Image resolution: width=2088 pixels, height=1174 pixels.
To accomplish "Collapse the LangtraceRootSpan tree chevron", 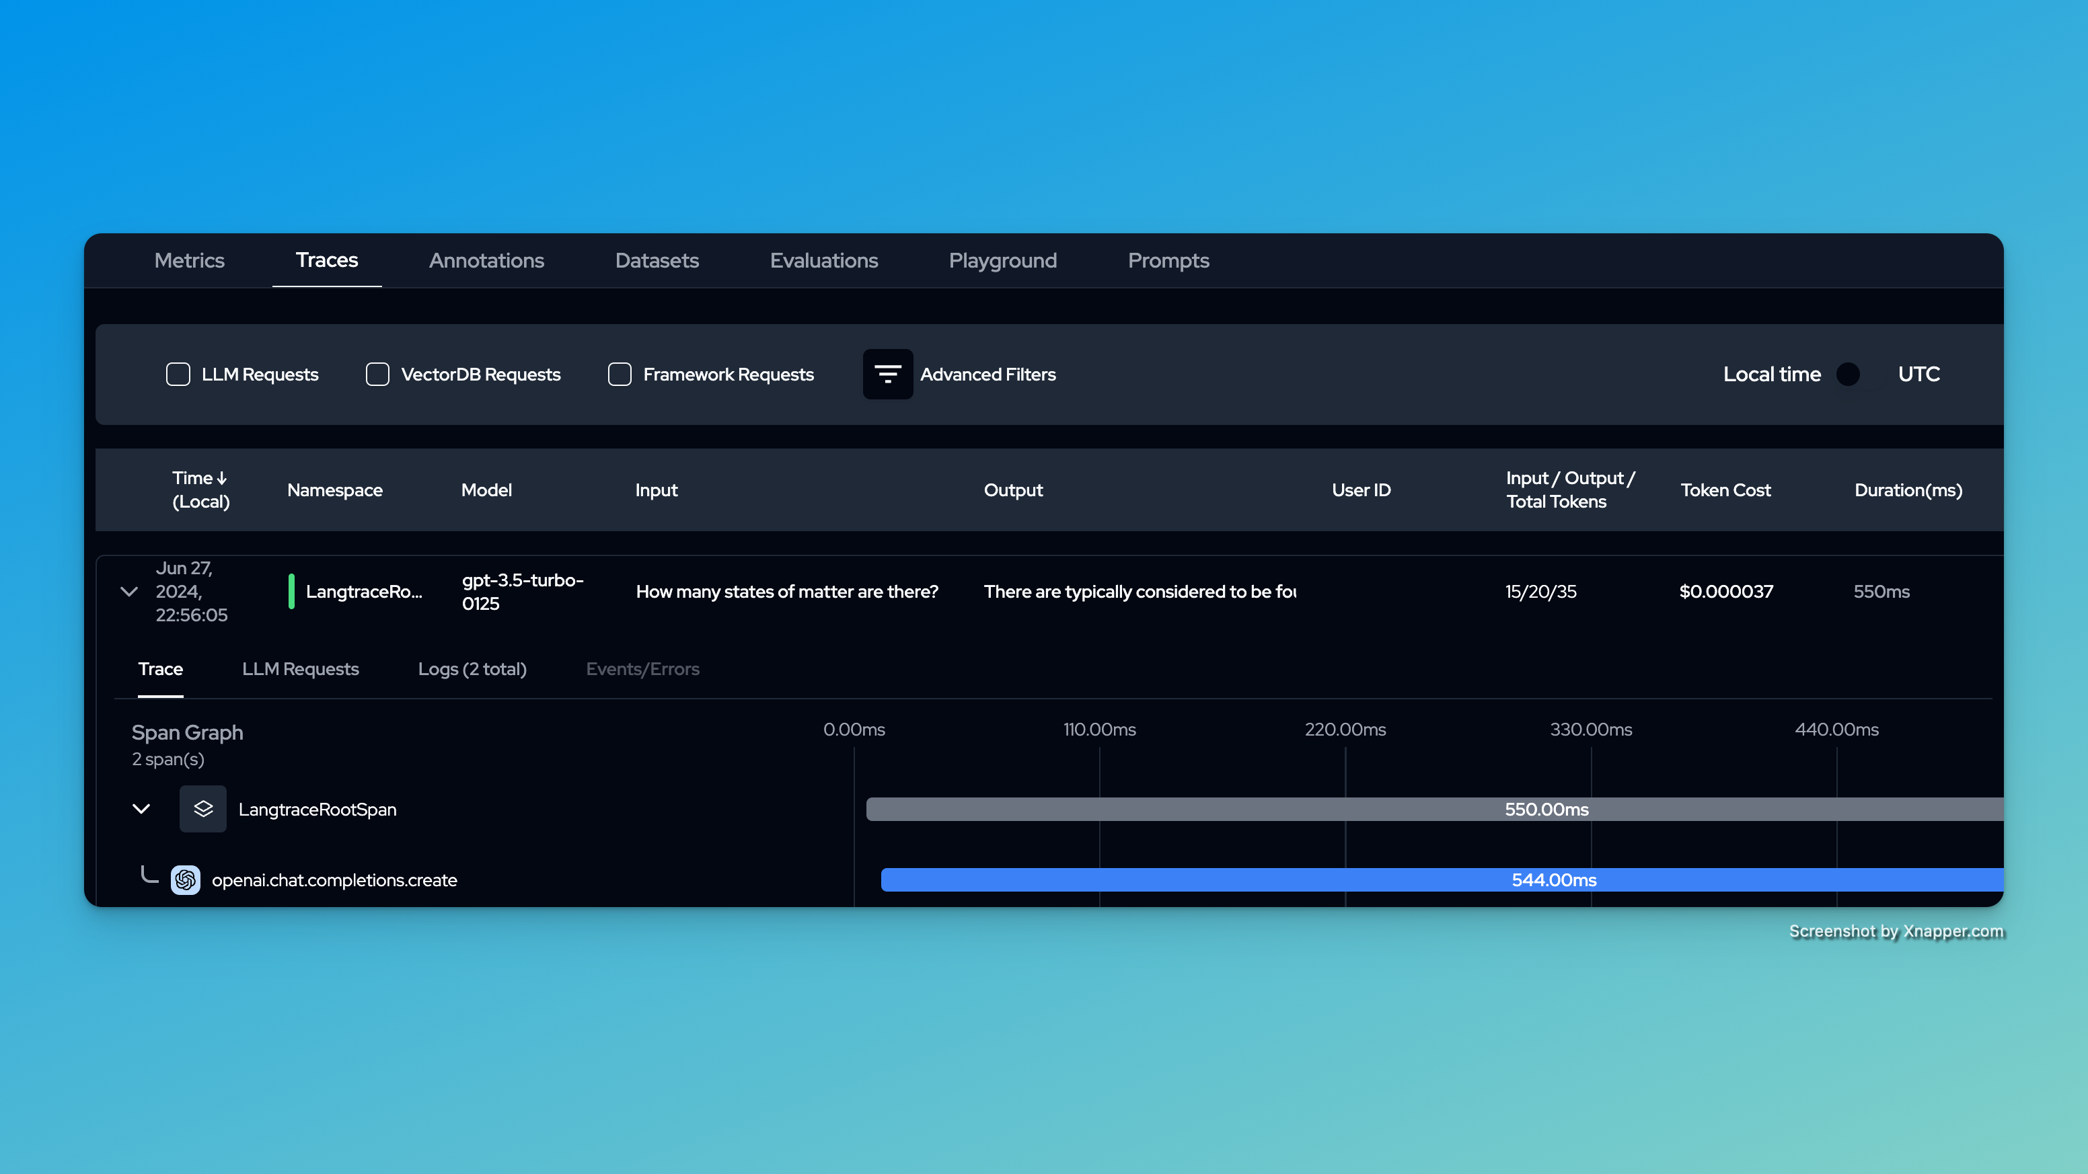I will [x=141, y=809].
